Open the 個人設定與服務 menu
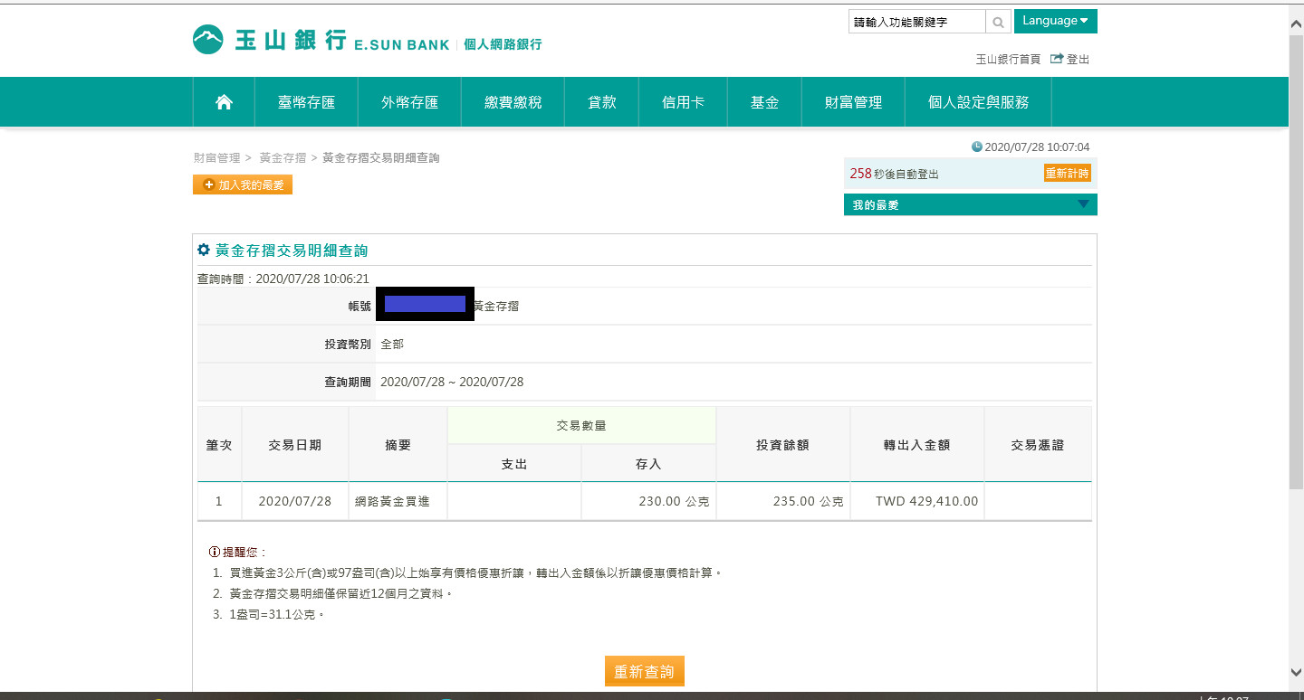 [x=978, y=102]
